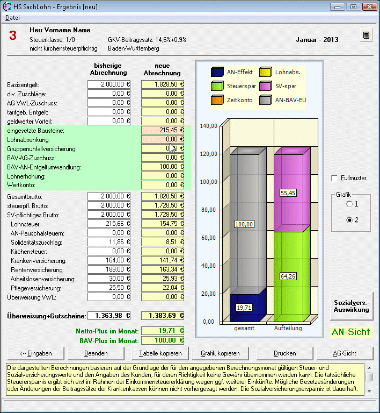The width and height of the screenshot is (380, 413).
Task: Click the calculator icon beside Januar - 2013
Action: click(x=366, y=35)
